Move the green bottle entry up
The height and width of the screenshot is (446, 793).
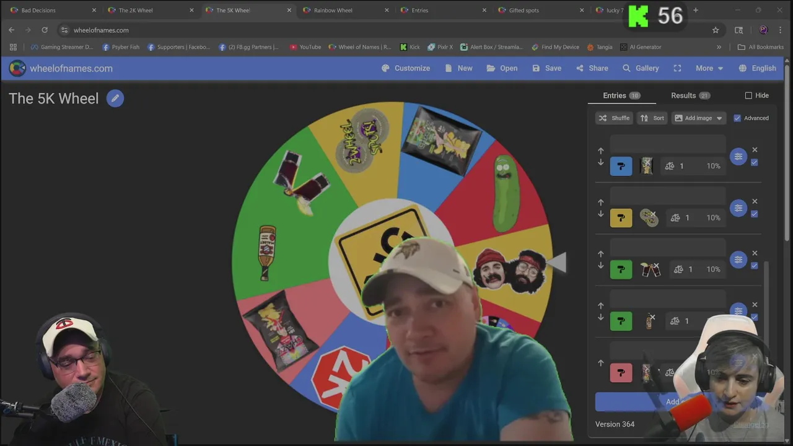point(600,305)
